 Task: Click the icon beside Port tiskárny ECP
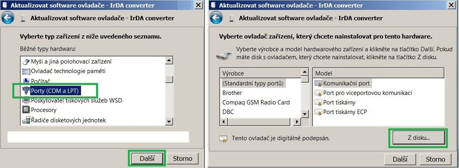click(x=318, y=112)
